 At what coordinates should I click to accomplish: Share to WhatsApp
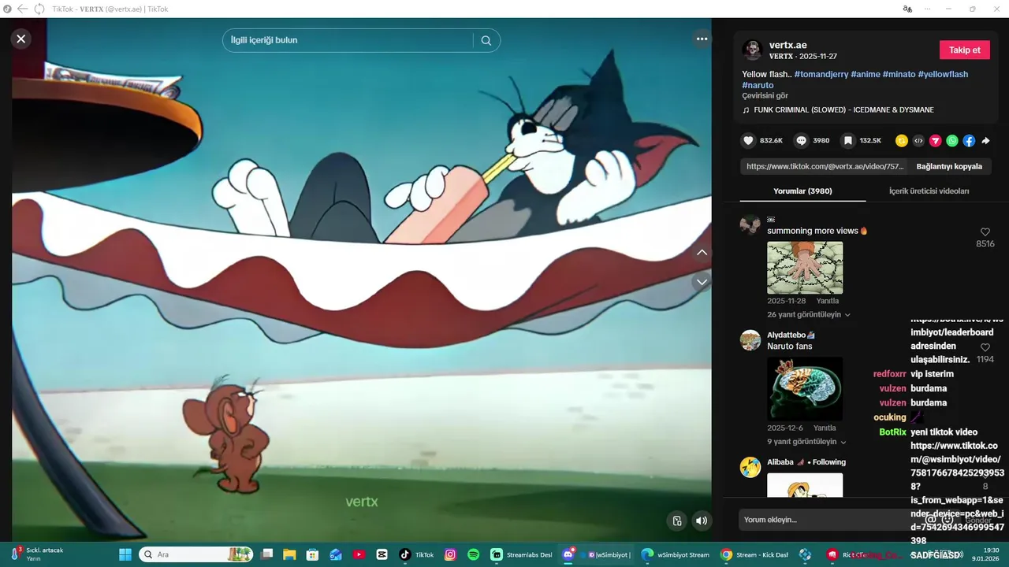coord(952,141)
